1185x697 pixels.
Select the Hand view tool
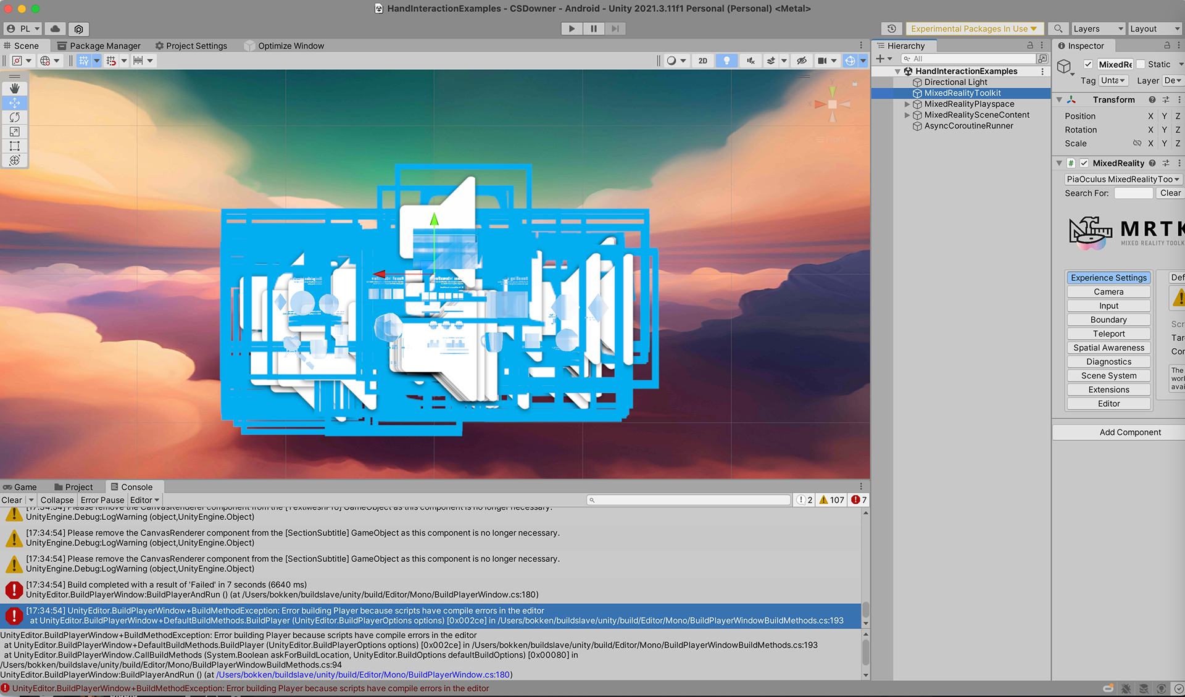coord(15,88)
